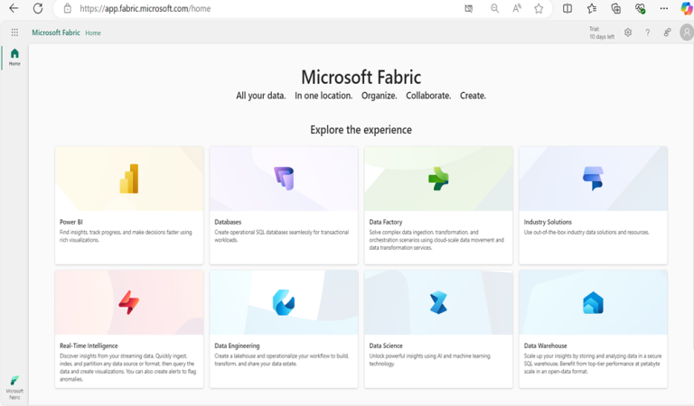Click the Data Warehouse house icon

pos(593,302)
